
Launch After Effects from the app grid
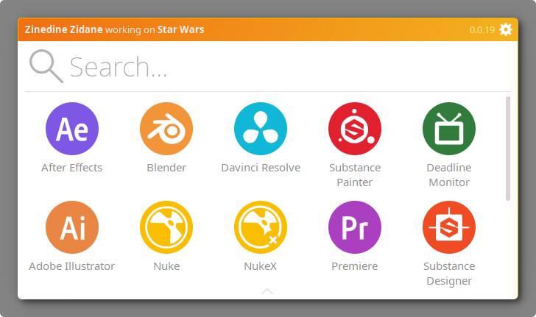click(x=72, y=129)
